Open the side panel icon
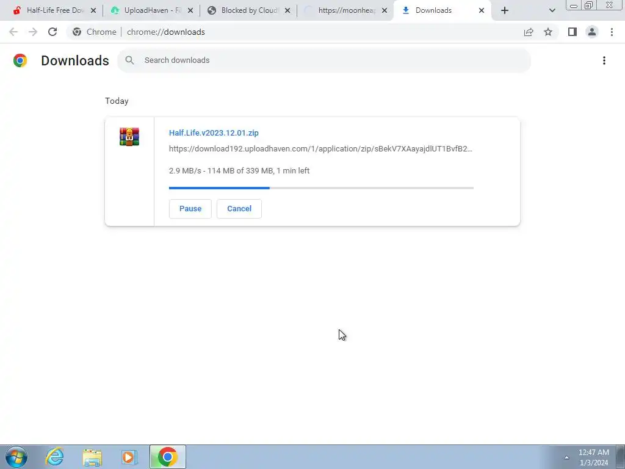Image resolution: width=625 pixels, height=469 pixels. [x=573, y=32]
